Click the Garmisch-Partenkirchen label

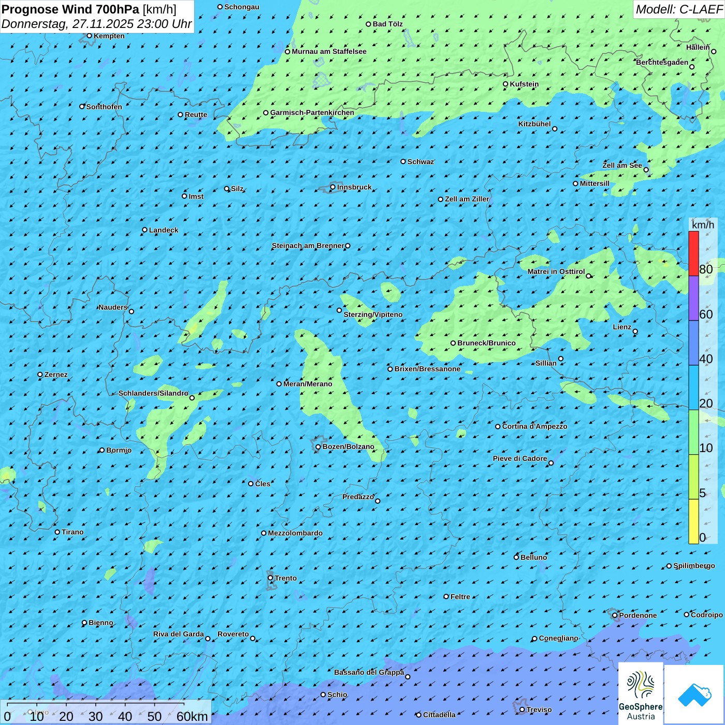312,112
